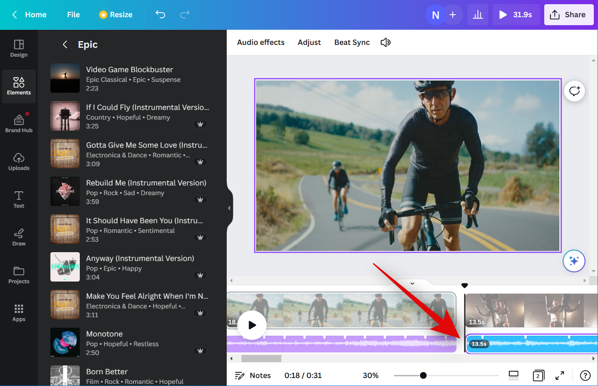Go back from the Epic category
This screenshot has width=598, height=386.
click(x=65, y=44)
